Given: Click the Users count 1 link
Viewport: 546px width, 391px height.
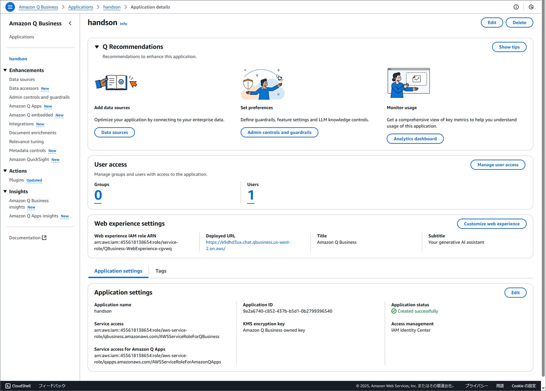Looking at the screenshot, I should point(251,195).
